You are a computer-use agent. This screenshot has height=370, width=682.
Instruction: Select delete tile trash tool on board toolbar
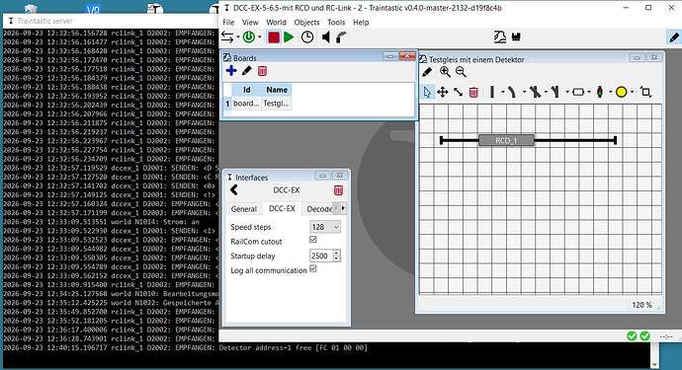click(x=473, y=92)
